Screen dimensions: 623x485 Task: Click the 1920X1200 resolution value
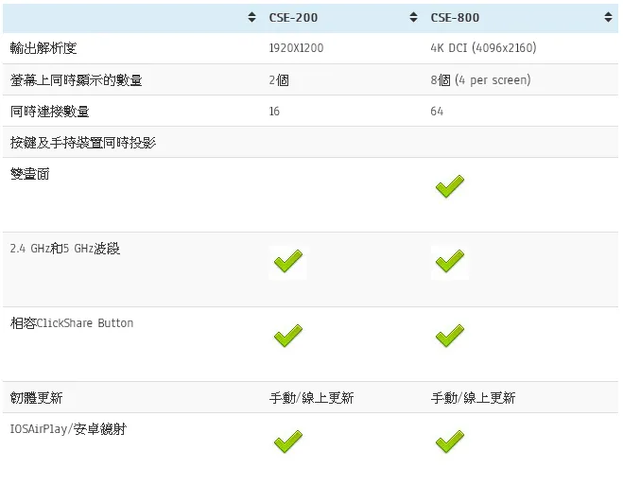[x=296, y=48]
